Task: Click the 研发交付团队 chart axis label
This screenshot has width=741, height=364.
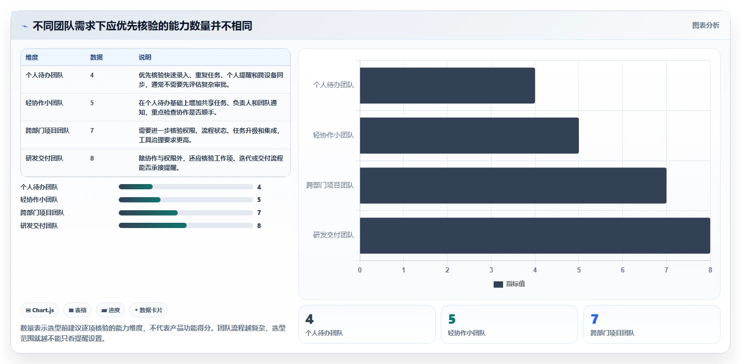Action: (334, 235)
